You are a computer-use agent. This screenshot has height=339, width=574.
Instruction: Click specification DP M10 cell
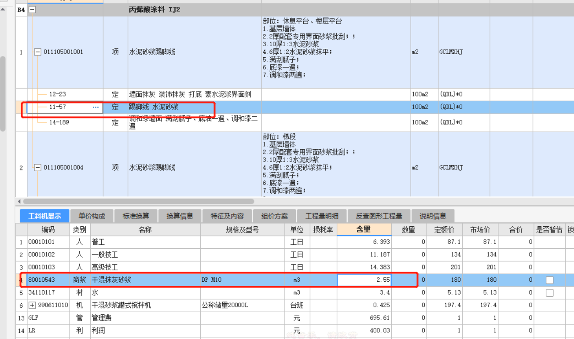(243, 280)
